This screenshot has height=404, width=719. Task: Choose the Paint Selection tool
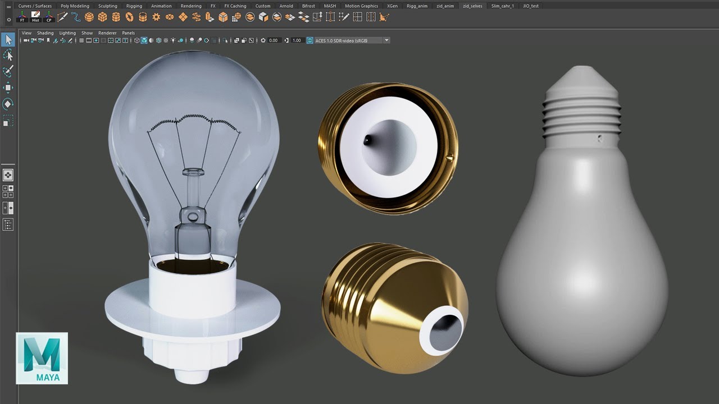8,71
